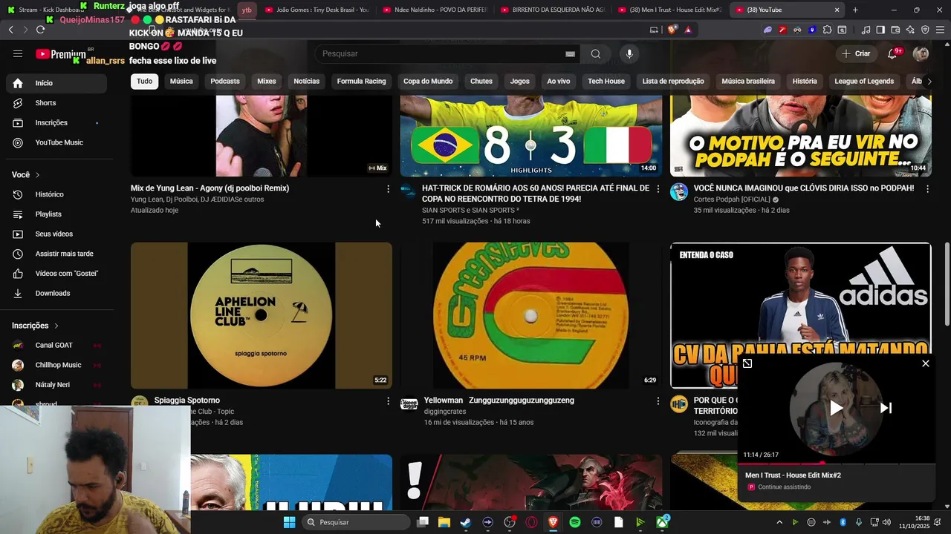The height and width of the screenshot is (534, 951).
Task: Open Steam from the taskbar
Action: [466, 522]
